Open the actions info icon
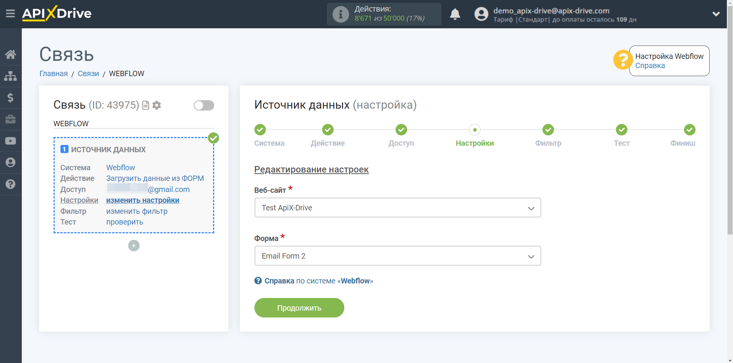The height and width of the screenshot is (363, 733). [x=340, y=14]
